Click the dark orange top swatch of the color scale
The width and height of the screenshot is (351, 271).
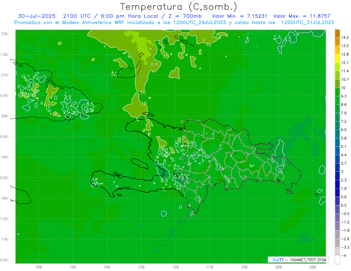tap(337, 33)
